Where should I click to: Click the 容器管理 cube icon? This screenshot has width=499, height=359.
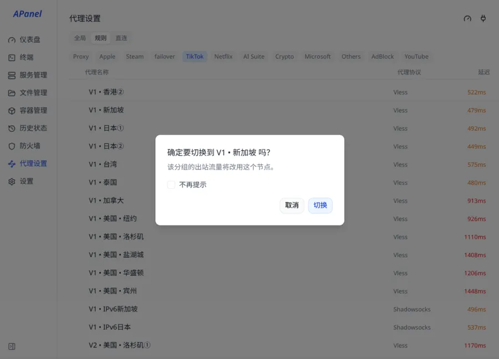(x=12, y=111)
